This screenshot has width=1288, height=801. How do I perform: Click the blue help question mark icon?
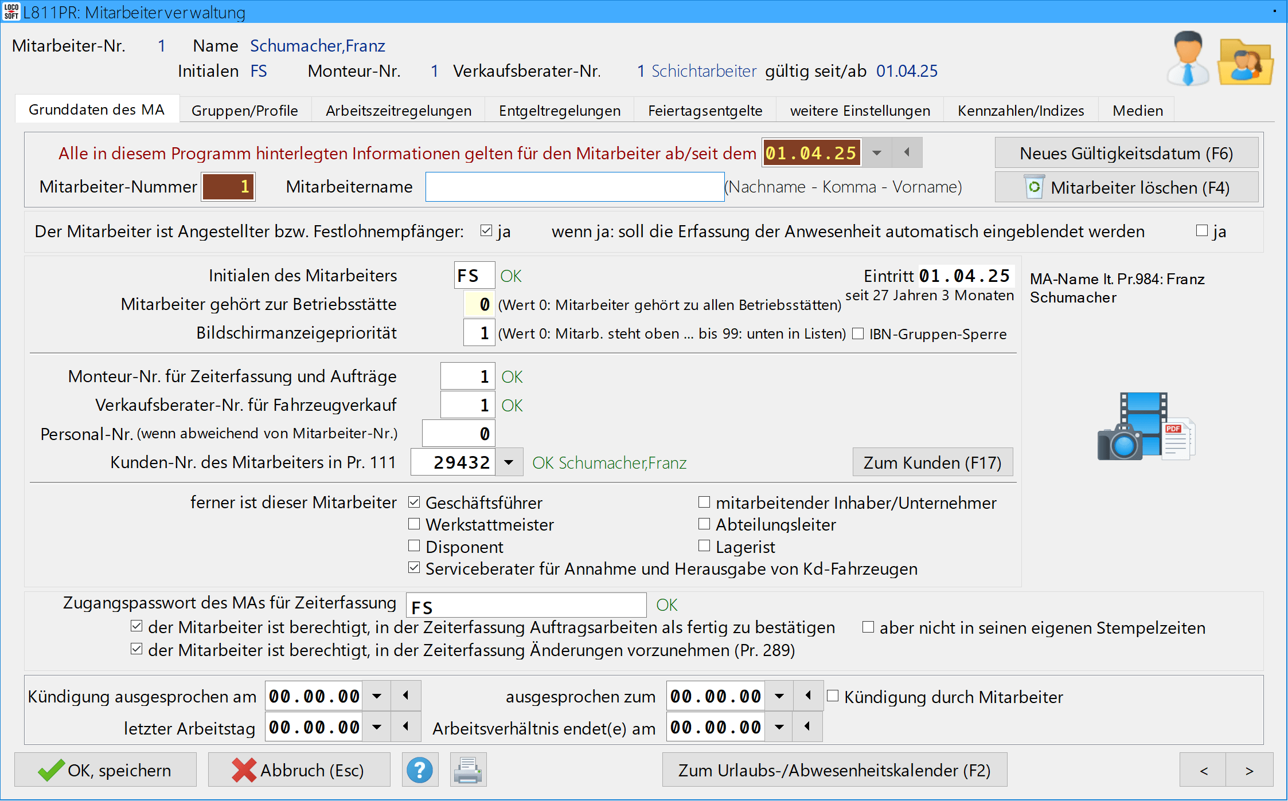coord(420,770)
